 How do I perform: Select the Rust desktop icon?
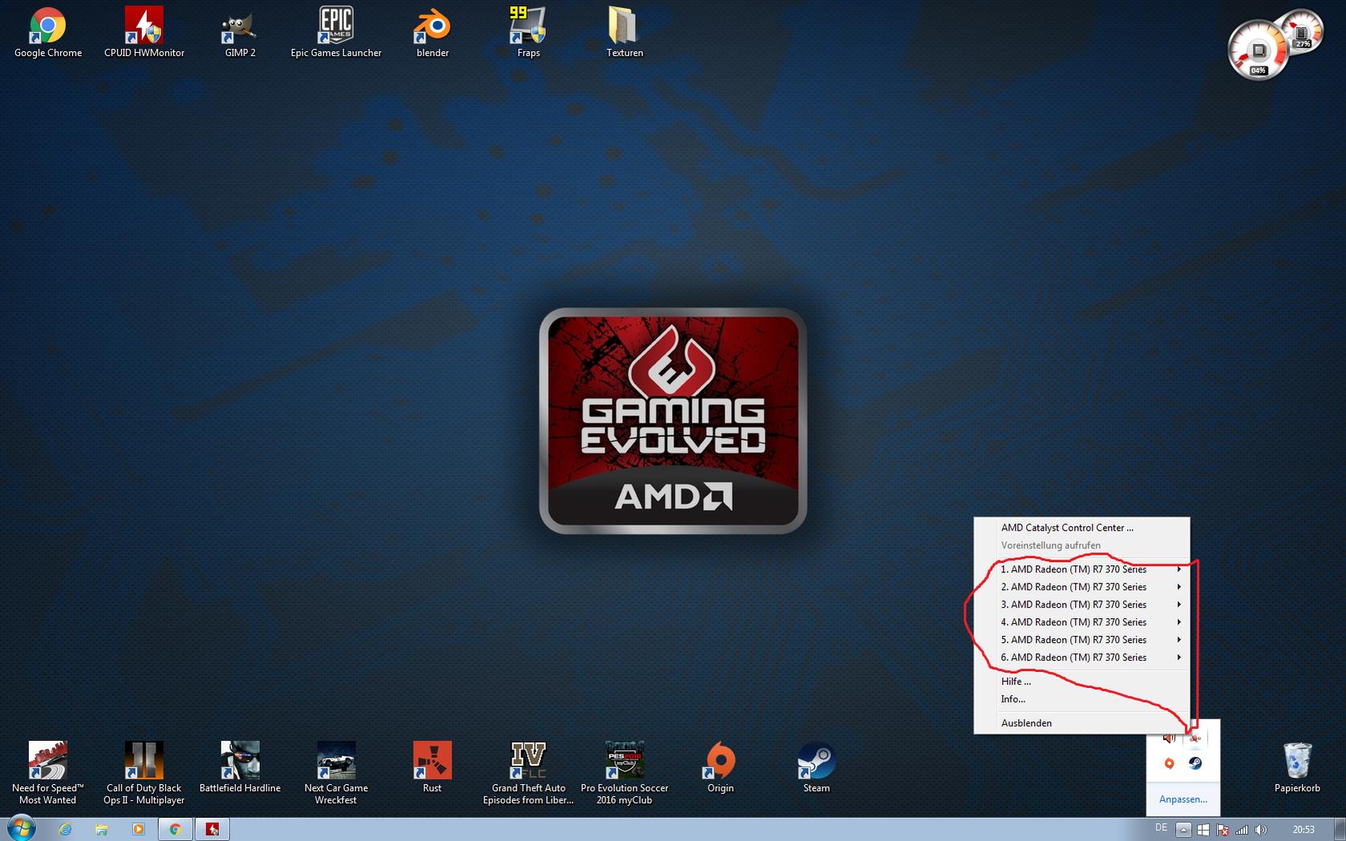pyautogui.click(x=432, y=767)
